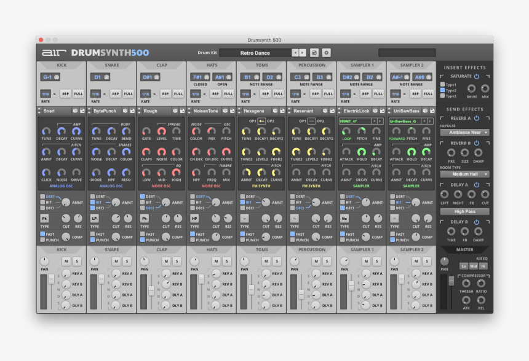This screenshot has height=361, width=529.
Task: Disable FAST checkbox on Kick channel
Action: 42,234
